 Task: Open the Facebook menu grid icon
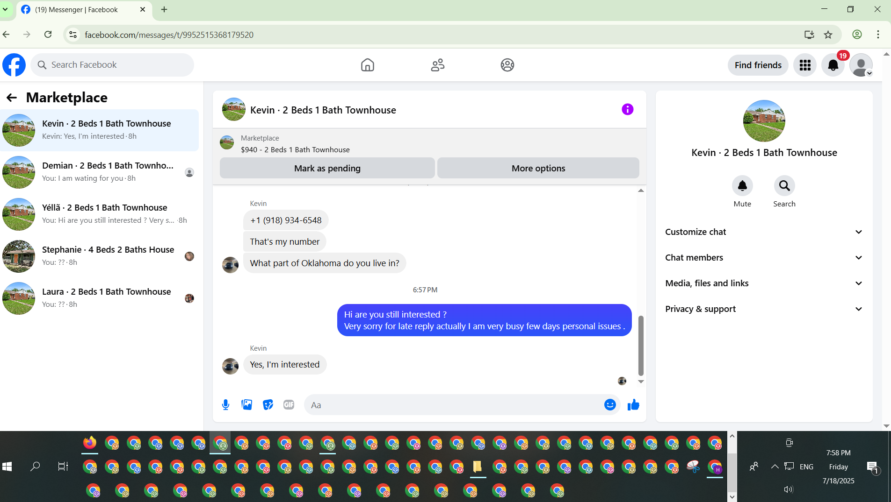point(805,65)
